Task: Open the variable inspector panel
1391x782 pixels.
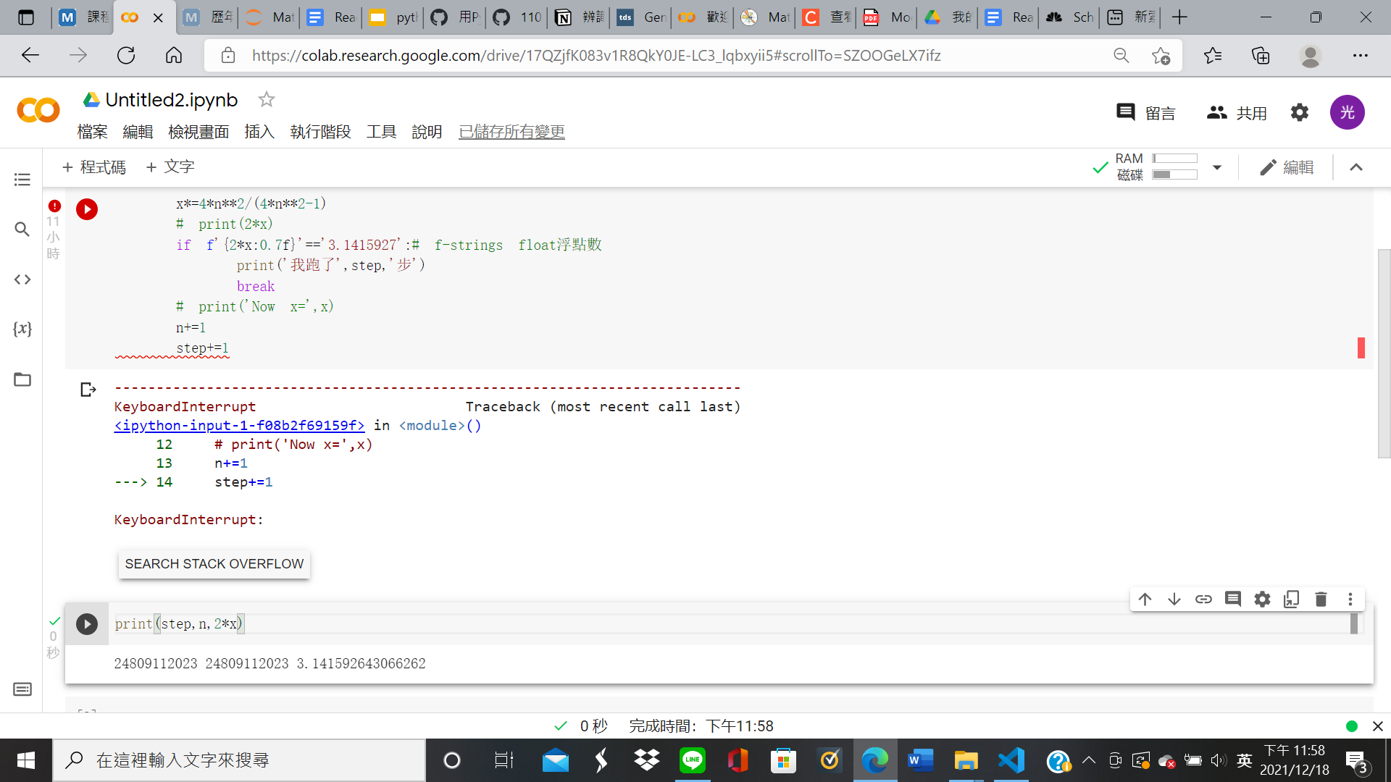Action: click(22, 329)
